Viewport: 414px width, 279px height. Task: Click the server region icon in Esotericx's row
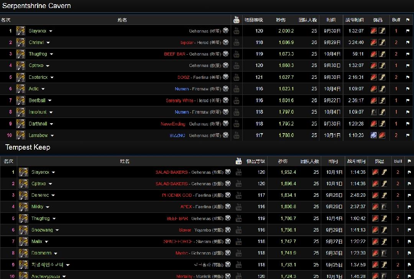point(226,77)
